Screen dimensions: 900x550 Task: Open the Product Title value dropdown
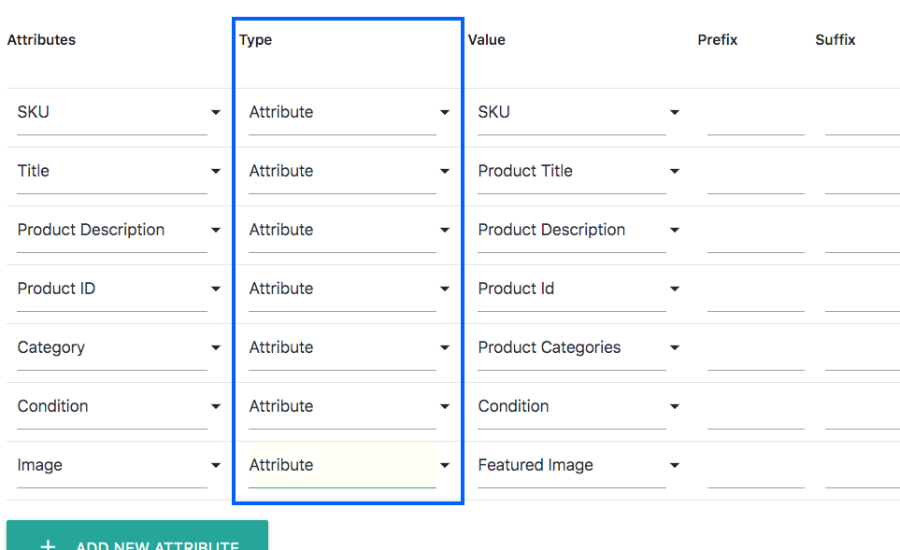(x=579, y=171)
